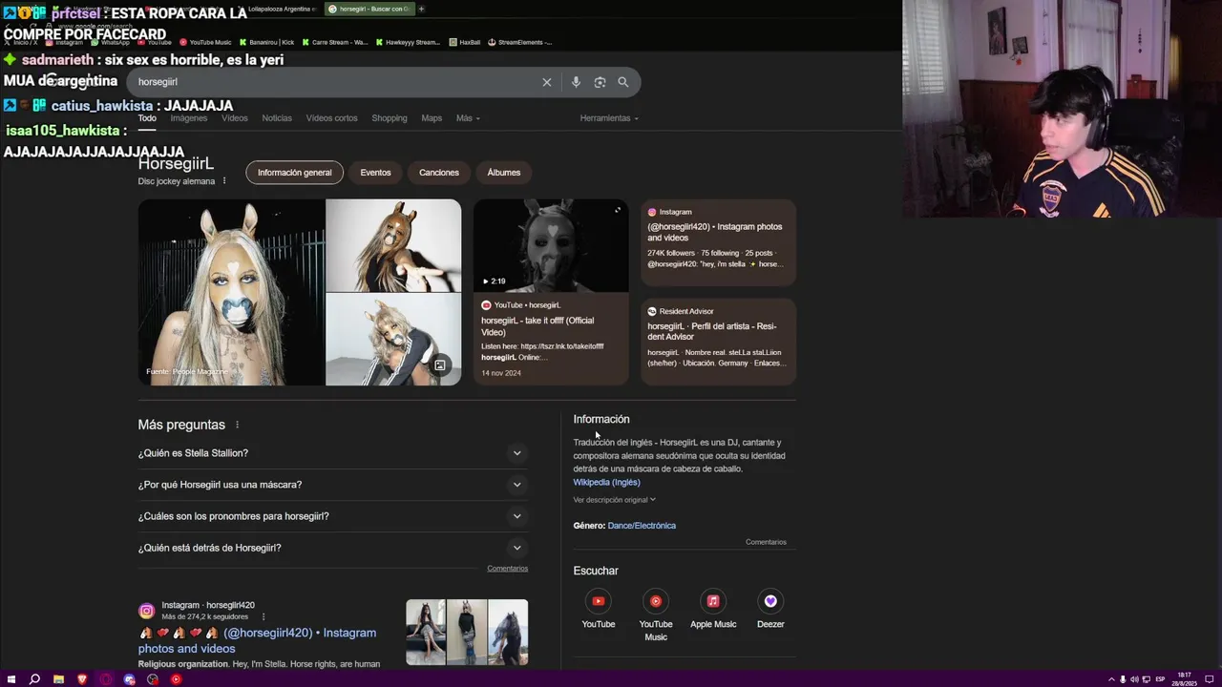Expand question about why Horsegiirl wears a mask

coord(332,485)
